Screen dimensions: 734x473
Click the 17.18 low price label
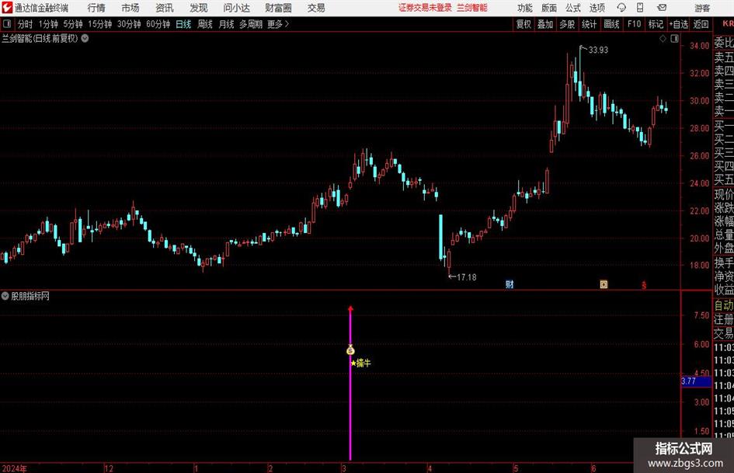tap(466, 277)
